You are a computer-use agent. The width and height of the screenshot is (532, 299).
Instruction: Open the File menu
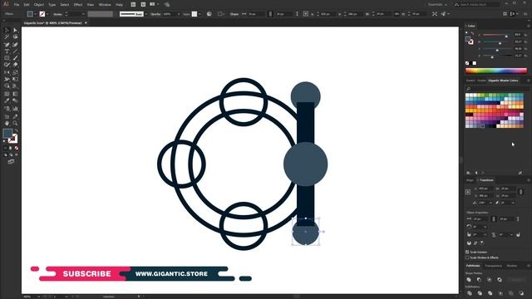(x=17, y=5)
